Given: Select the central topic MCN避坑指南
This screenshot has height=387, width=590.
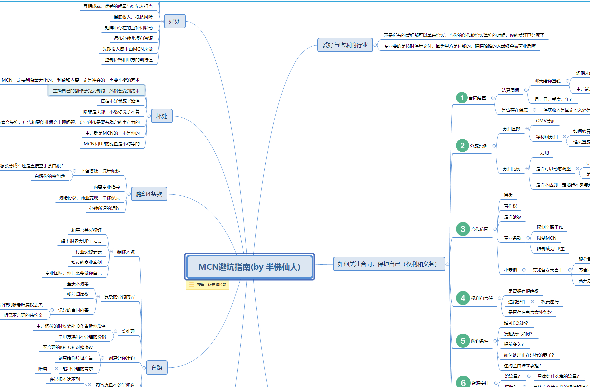Looking at the screenshot, I should pyautogui.click(x=249, y=267).
